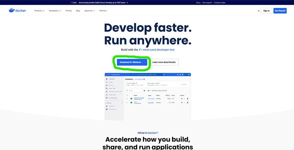Open the site search magnifier icon
Image resolution: width=294 pixels, height=150 pixels.
pos(258,11)
